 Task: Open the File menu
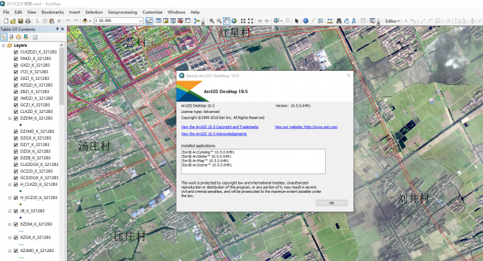(x=6, y=12)
